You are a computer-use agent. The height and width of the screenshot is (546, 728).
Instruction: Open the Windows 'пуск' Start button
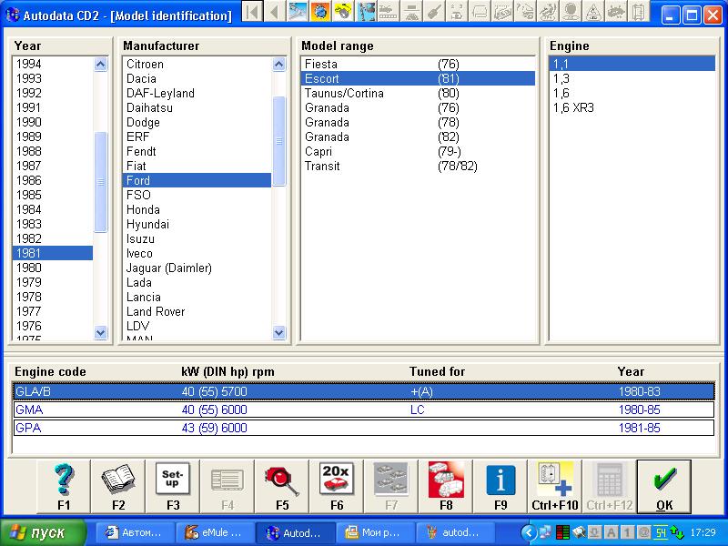pos(43,532)
